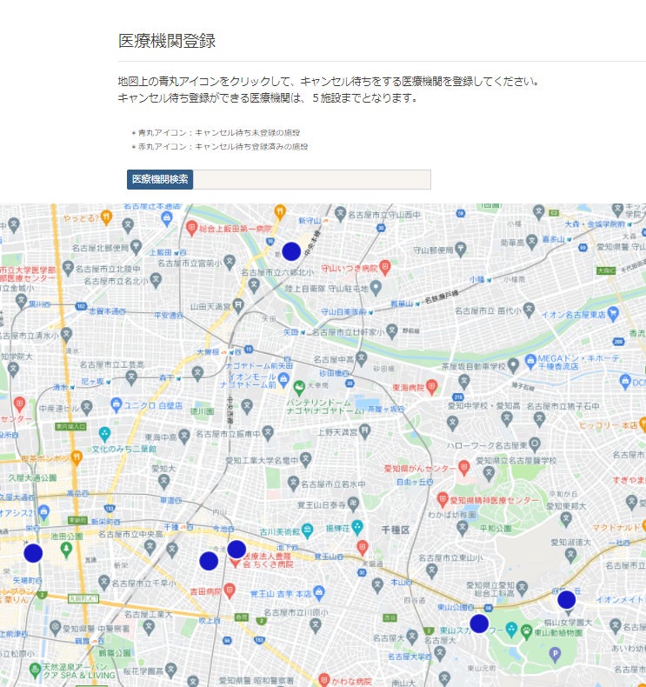Select the blue marker near 東山公園 station
The width and height of the screenshot is (646, 687).
click(479, 624)
